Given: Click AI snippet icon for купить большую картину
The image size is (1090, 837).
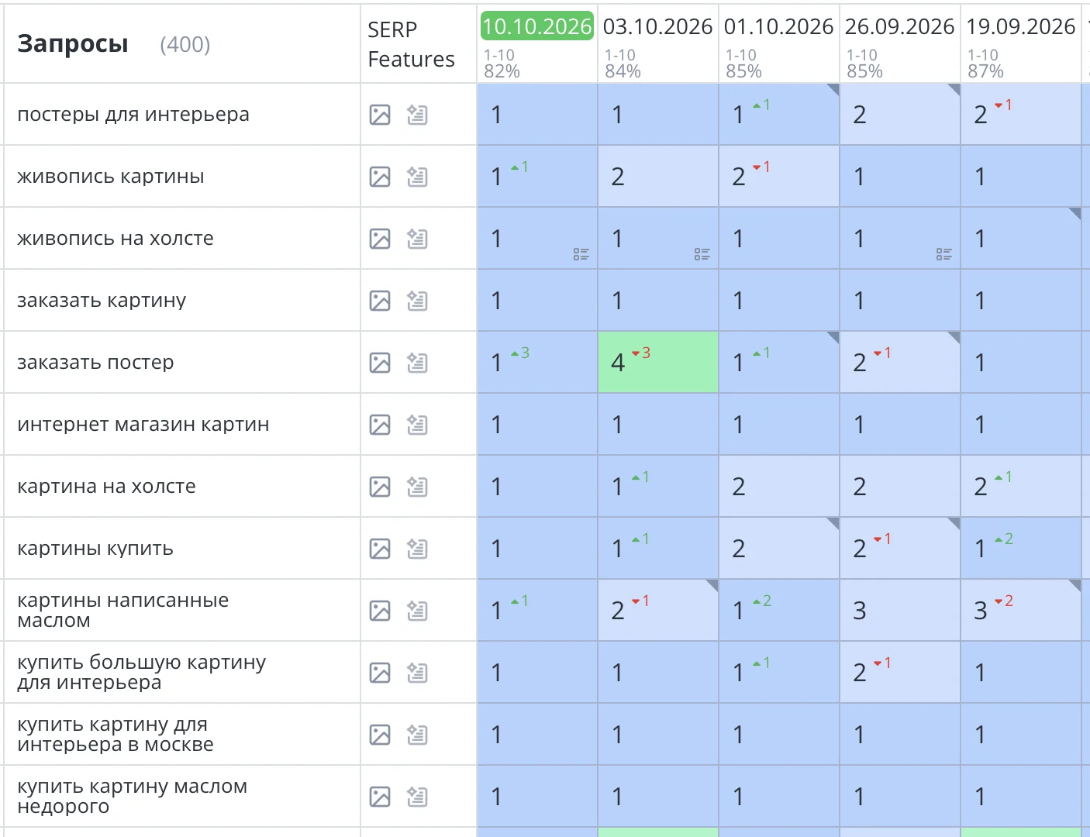Looking at the screenshot, I should [417, 673].
